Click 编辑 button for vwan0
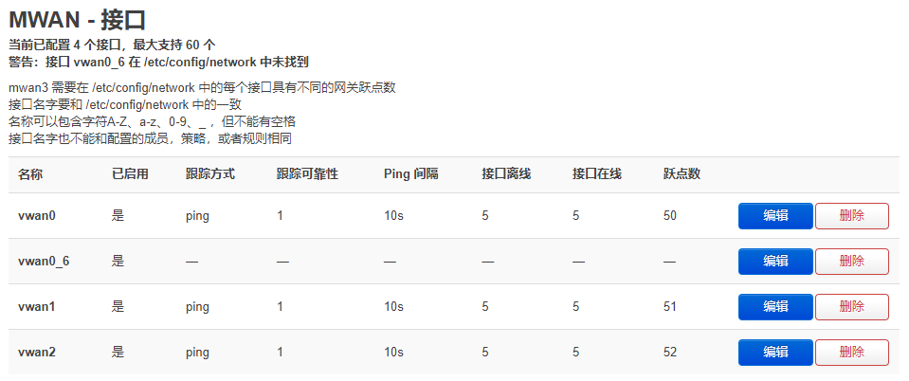This screenshot has width=909, height=381. pyautogui.click(x=775, y=216)
